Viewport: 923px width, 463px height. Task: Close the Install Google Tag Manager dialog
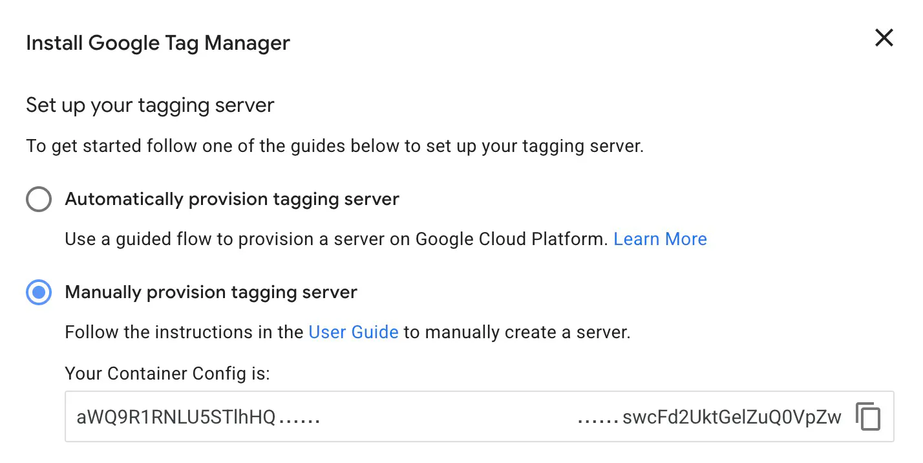coord(884,38)
